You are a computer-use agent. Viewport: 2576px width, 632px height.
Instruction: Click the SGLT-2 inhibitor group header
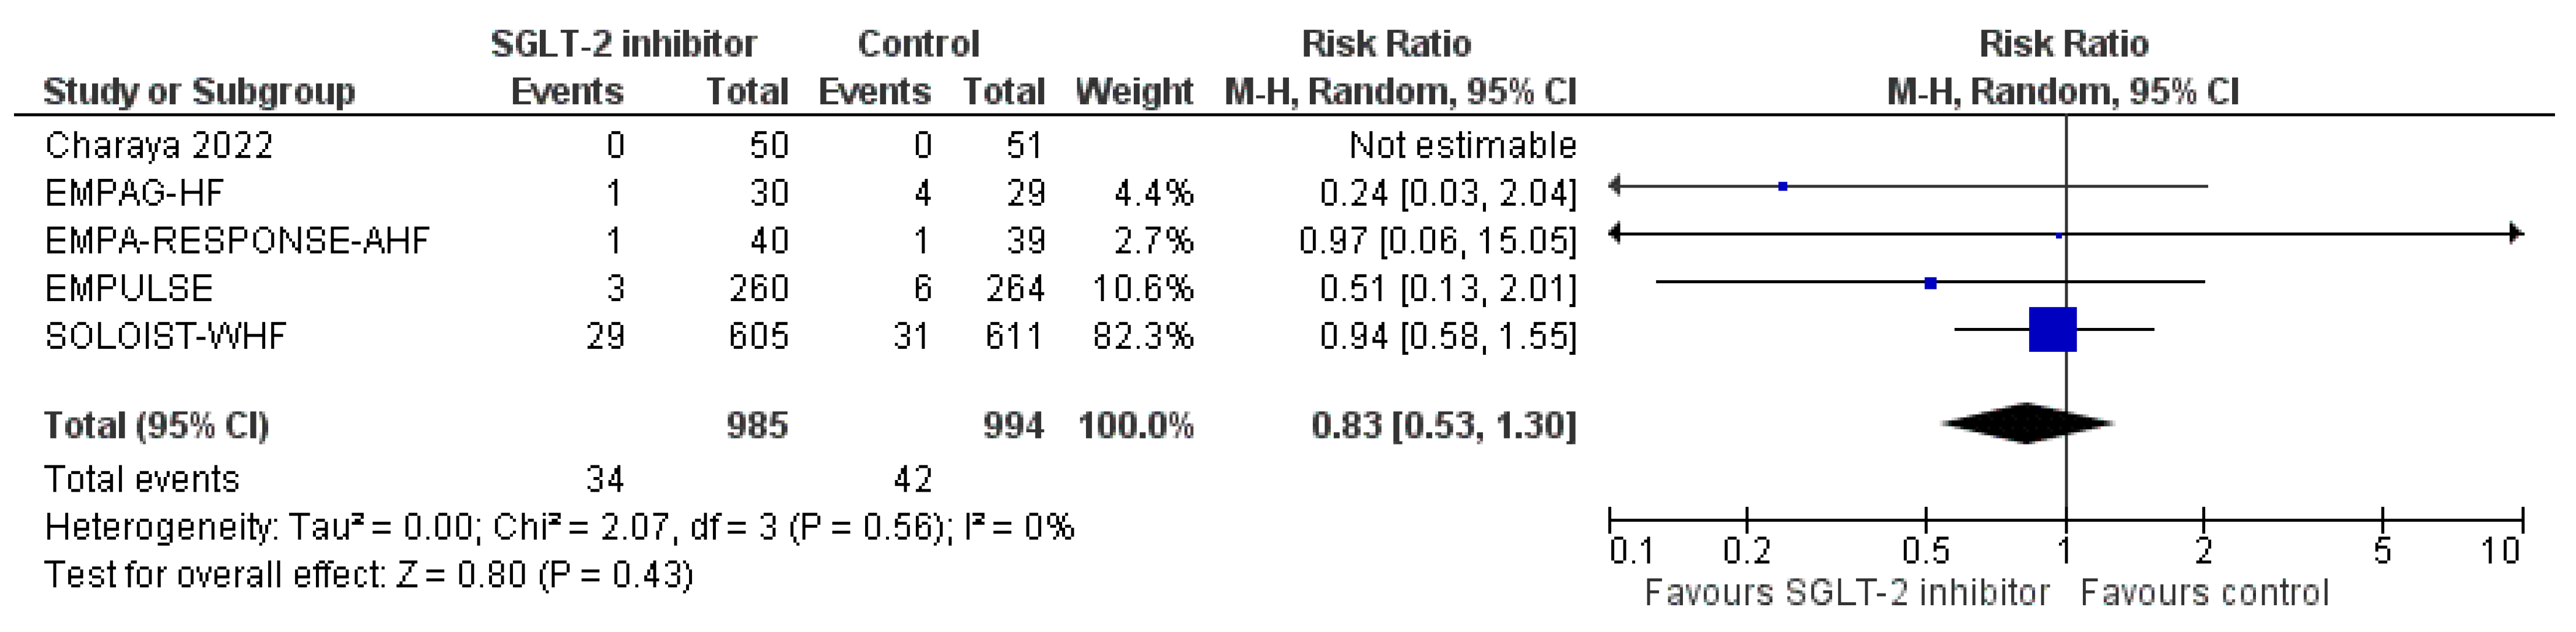pyautogui.click(x=623, y=44)
